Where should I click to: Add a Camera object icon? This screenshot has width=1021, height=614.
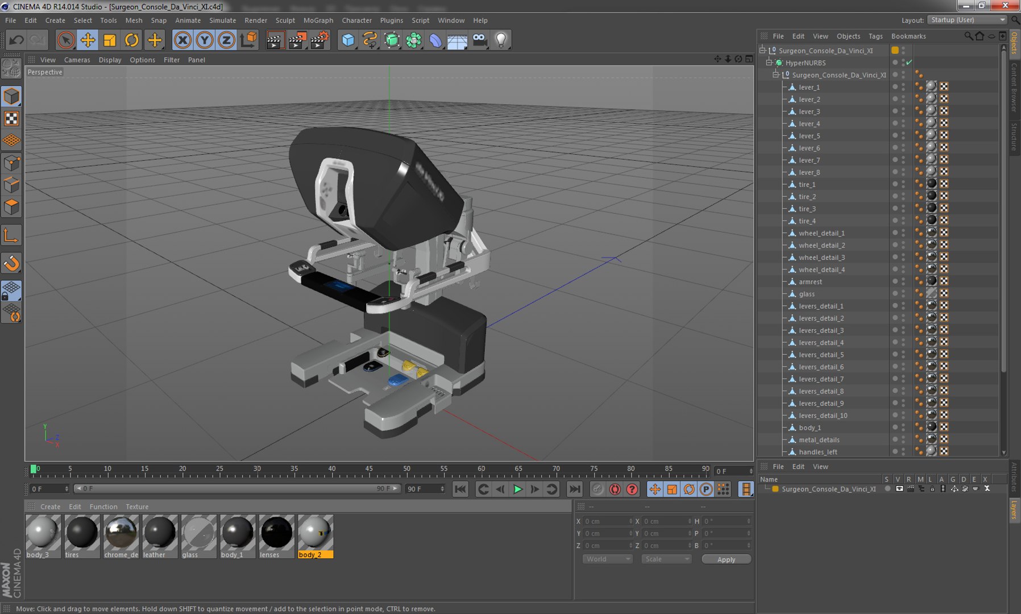pyautogui.click(x=479, y=40)
